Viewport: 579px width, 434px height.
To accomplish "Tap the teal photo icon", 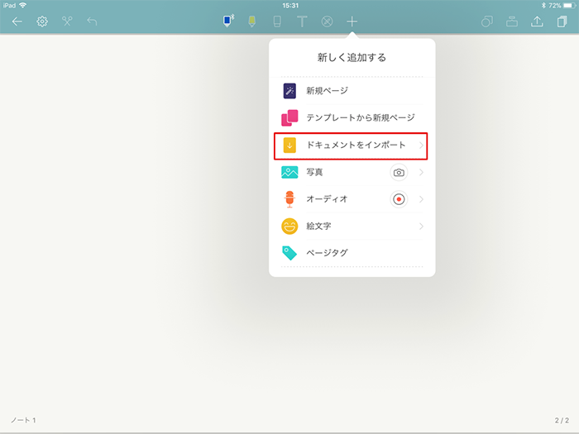I will tap(289, 172).
